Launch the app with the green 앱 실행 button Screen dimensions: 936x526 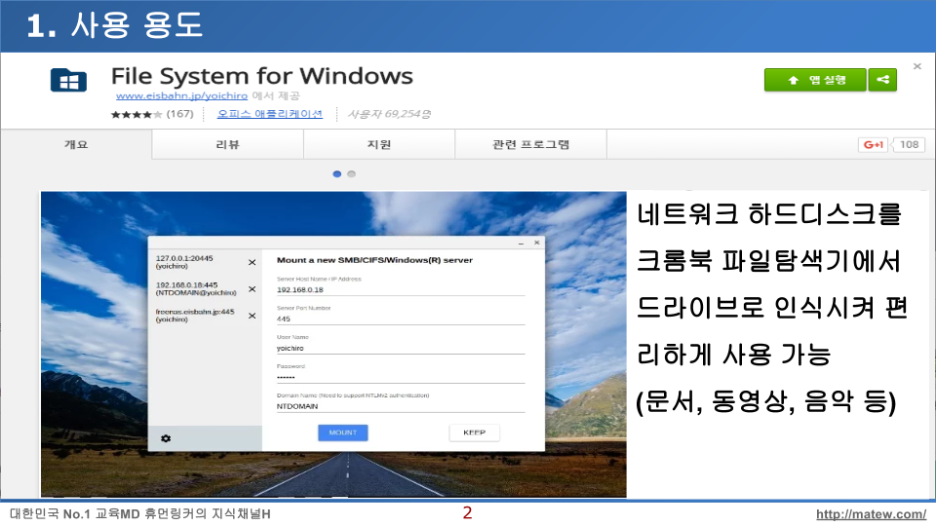(815, 80)
